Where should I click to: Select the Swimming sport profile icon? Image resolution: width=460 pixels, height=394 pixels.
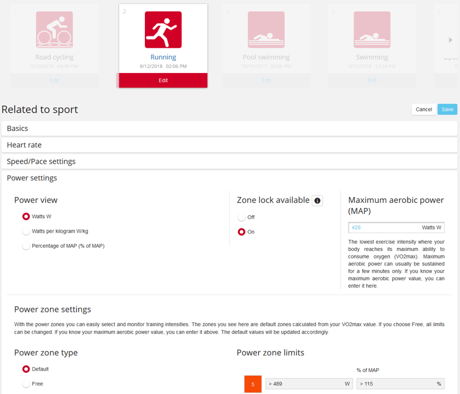coord(372,30)
